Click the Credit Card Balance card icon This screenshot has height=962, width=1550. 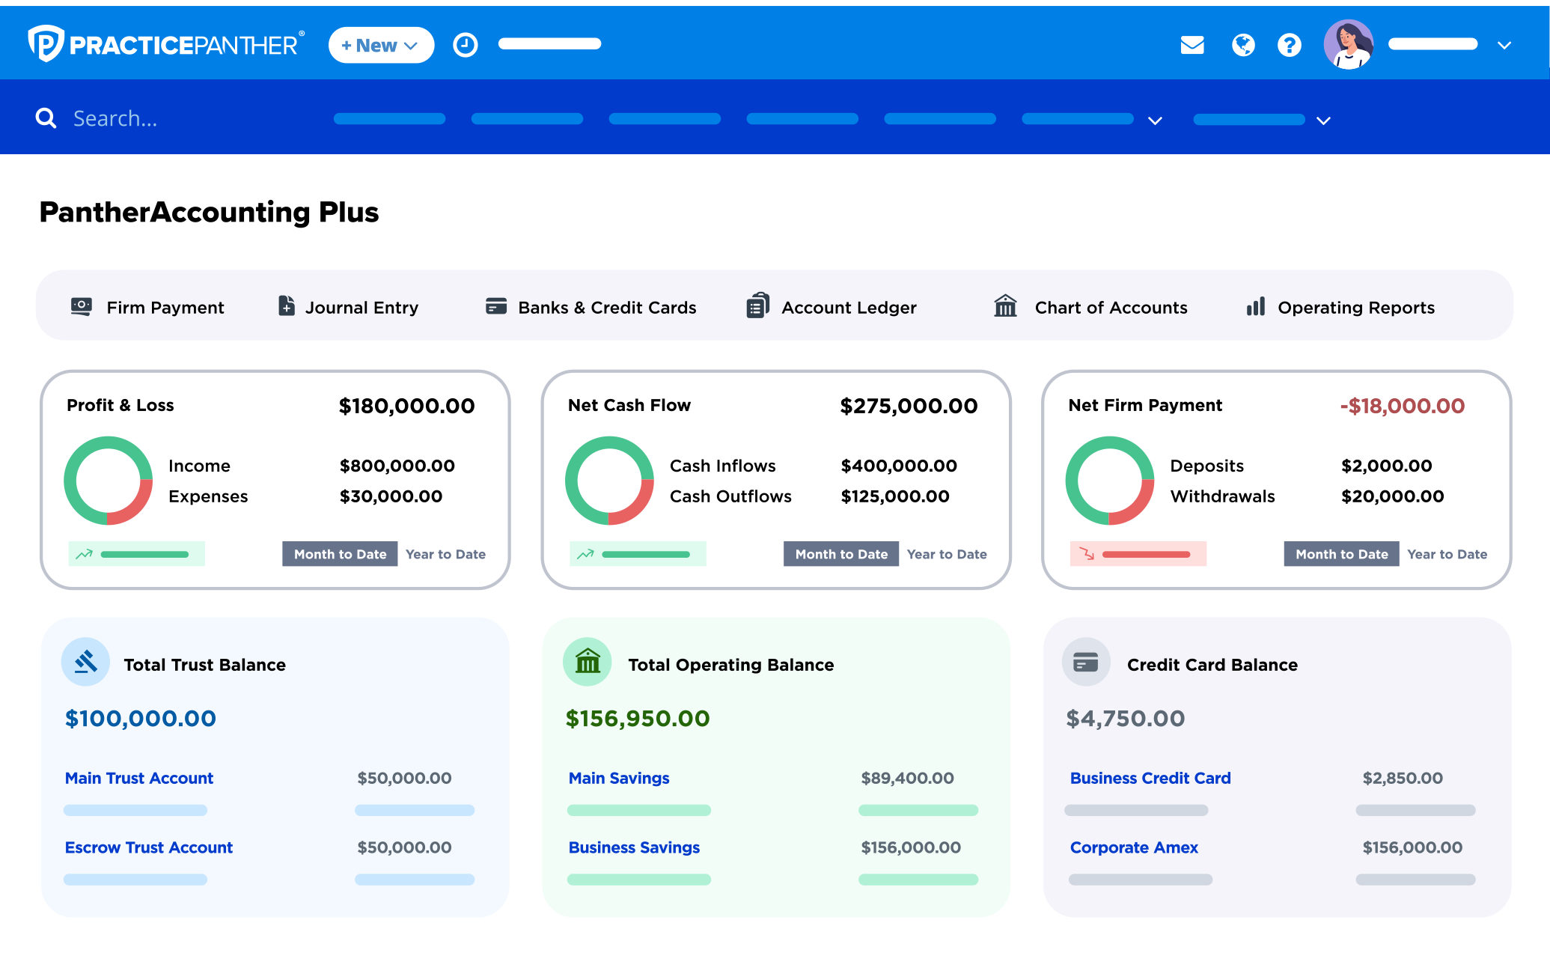1085,663
